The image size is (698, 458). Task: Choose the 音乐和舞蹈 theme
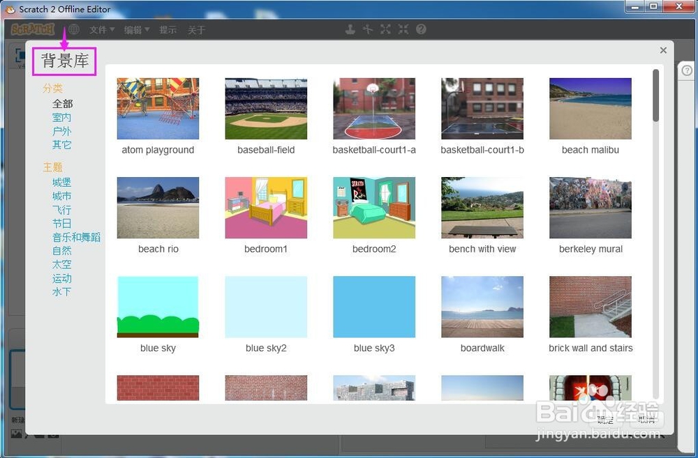[76, 237]
